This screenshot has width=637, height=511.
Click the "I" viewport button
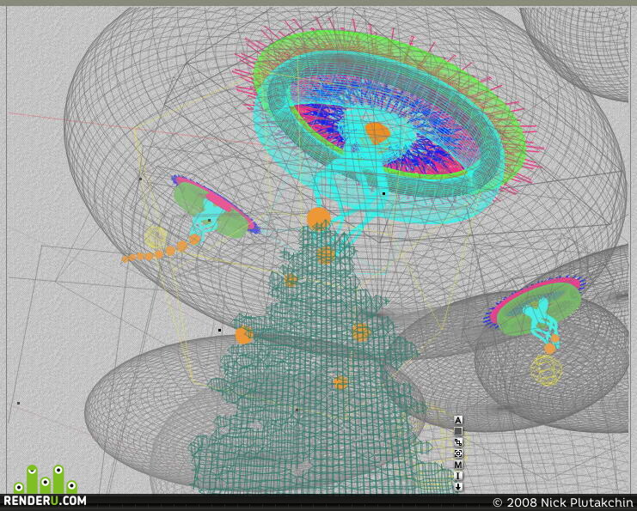coord(458,476)
